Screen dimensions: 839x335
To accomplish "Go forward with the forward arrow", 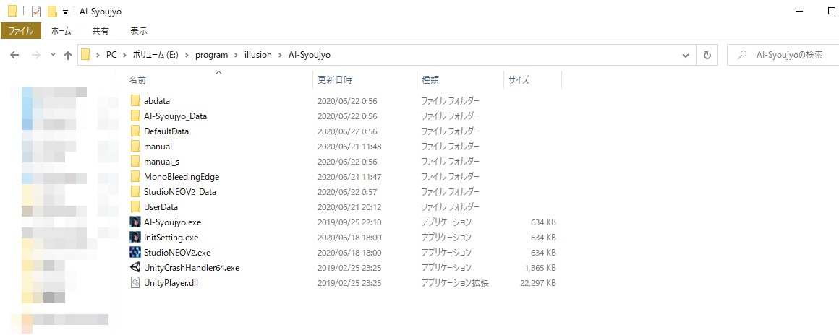I will click(36, 54).
